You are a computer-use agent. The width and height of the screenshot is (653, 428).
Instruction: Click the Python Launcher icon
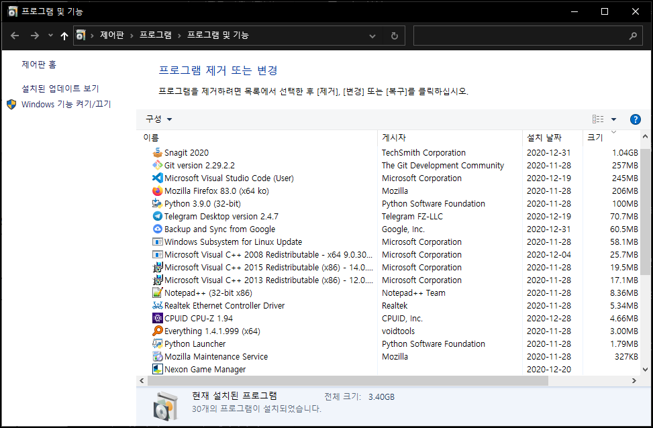coord(158,344)
